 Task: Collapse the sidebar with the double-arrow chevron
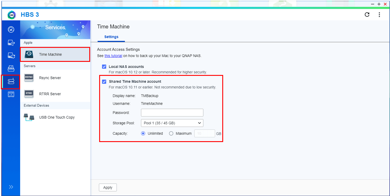click(11, 187)
